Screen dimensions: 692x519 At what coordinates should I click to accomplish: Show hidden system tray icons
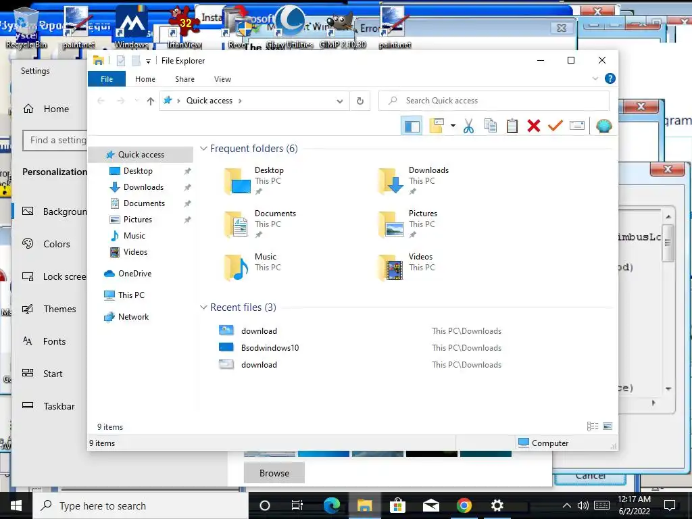[x=567, y=505]
